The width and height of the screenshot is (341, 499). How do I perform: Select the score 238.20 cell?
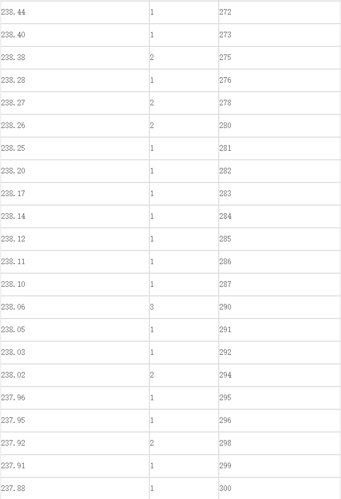pos(74,171)
